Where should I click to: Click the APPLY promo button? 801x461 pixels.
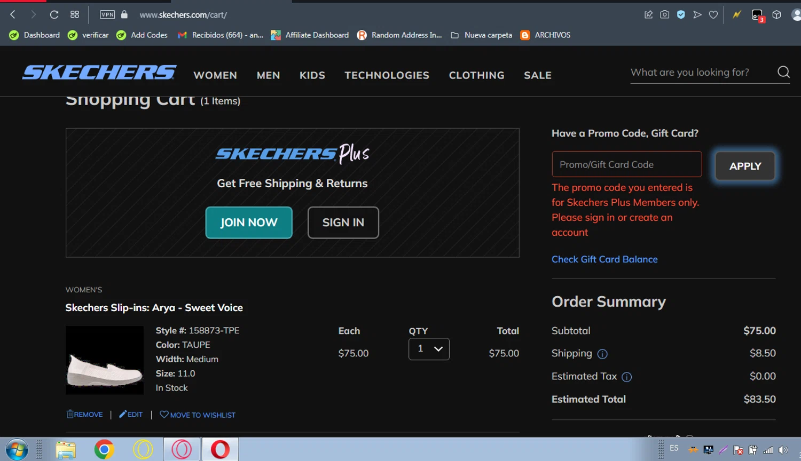point(745,166)
